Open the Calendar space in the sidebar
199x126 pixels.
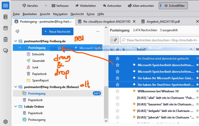[6, 28]
